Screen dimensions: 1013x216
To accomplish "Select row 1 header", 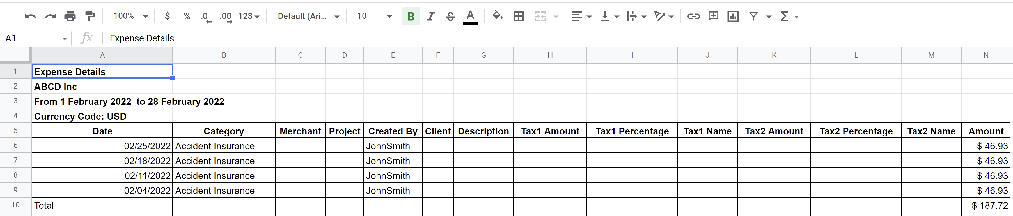I will point(15,71).
